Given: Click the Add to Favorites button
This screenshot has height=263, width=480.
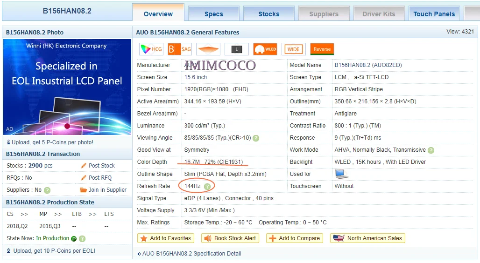Looking at the screenshot, I should coord(166,238).
